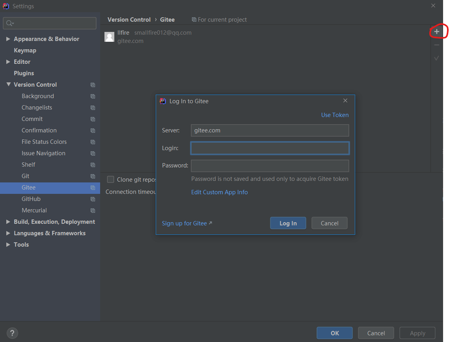Click the llfire account avatar
449x342 pixels.
(x=109, y=37)
